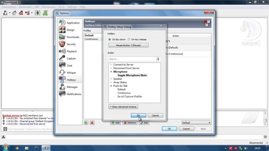Click the Mouse Button 3 hotkey button
Viewport: 269px width, 151px height.
[128, 45]
